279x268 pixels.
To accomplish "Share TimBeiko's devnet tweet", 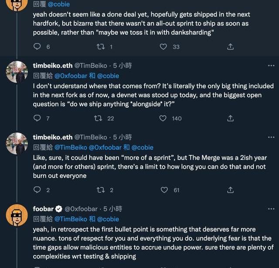I will click(231, 118).
